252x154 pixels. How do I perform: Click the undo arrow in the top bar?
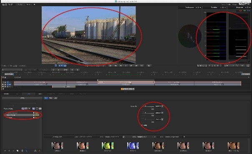[9, 5]
